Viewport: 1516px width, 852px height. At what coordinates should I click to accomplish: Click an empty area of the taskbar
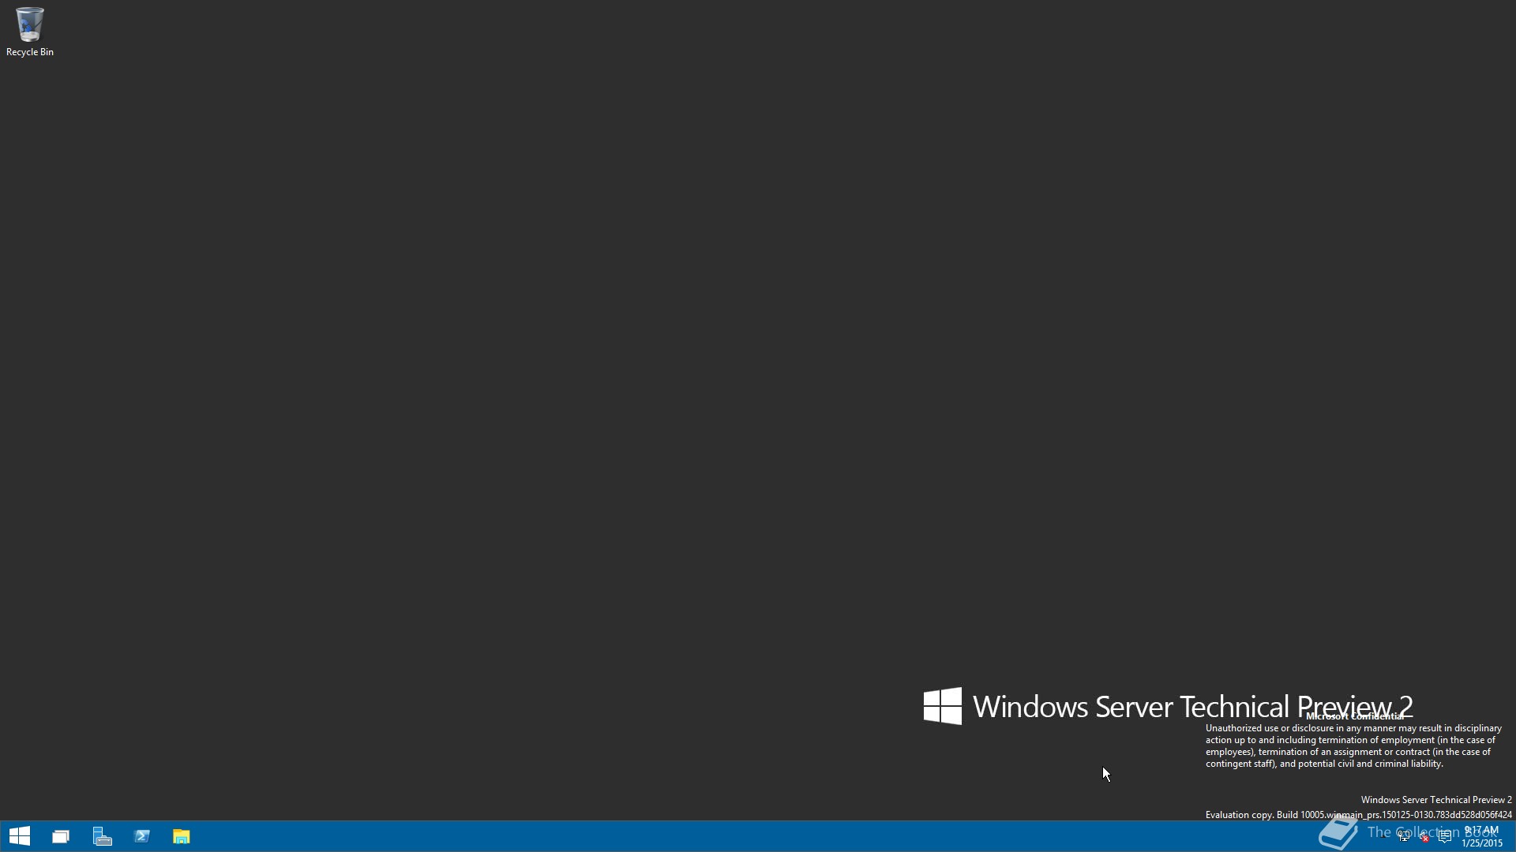point(711,836)
